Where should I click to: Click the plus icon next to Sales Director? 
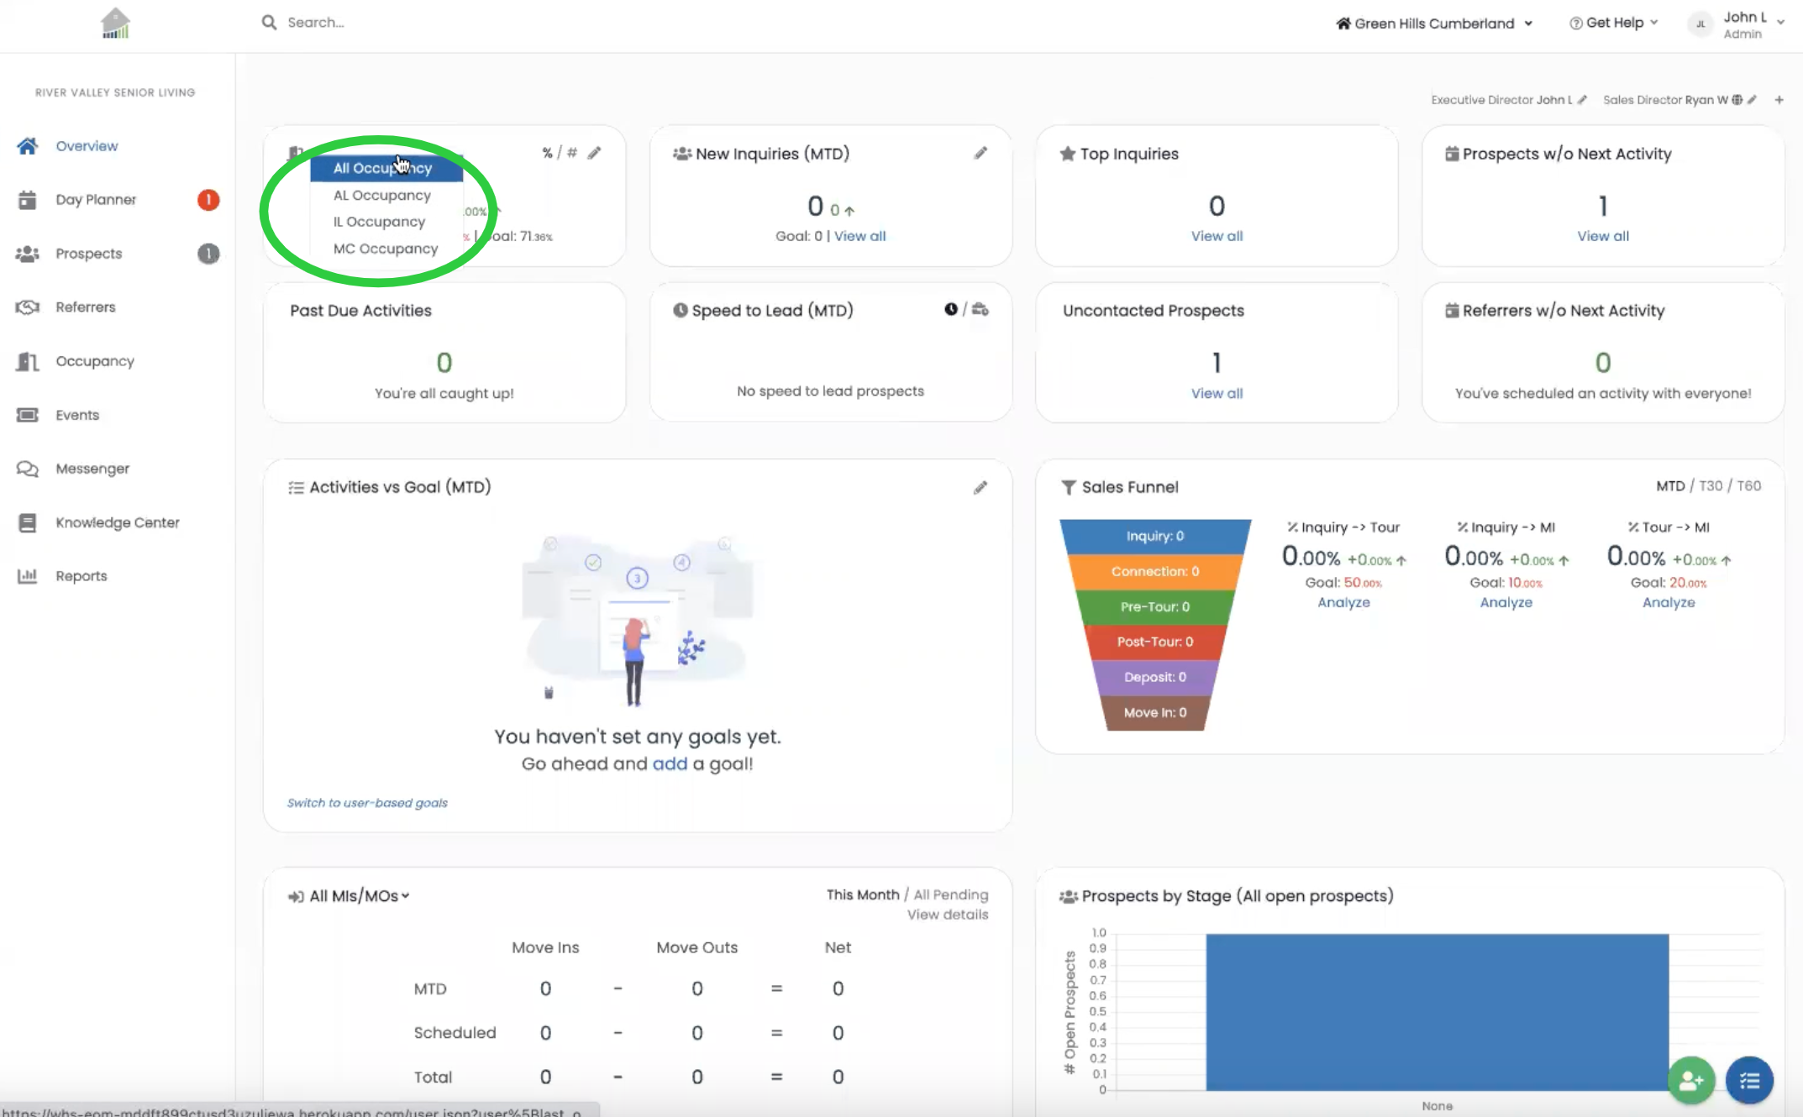(x=1779, y=100)
